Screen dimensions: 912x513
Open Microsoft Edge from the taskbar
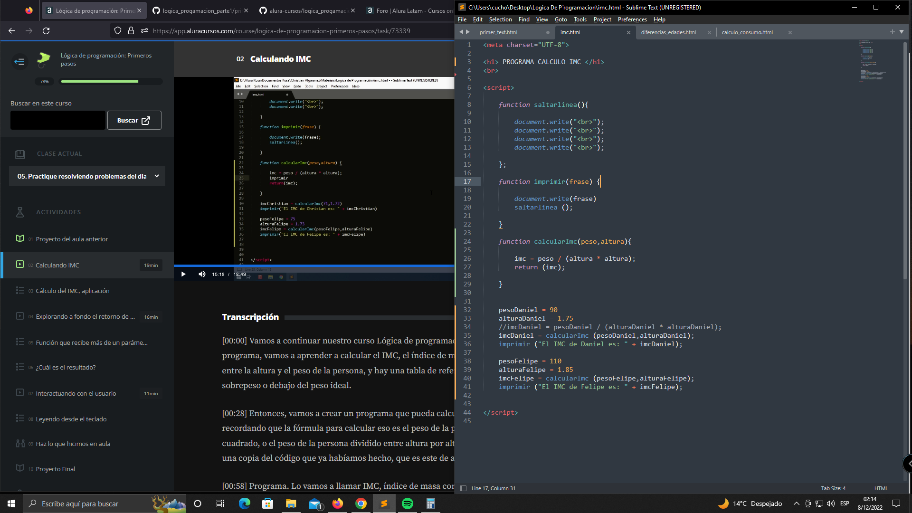pyautogui.click(x=245, y=503)
